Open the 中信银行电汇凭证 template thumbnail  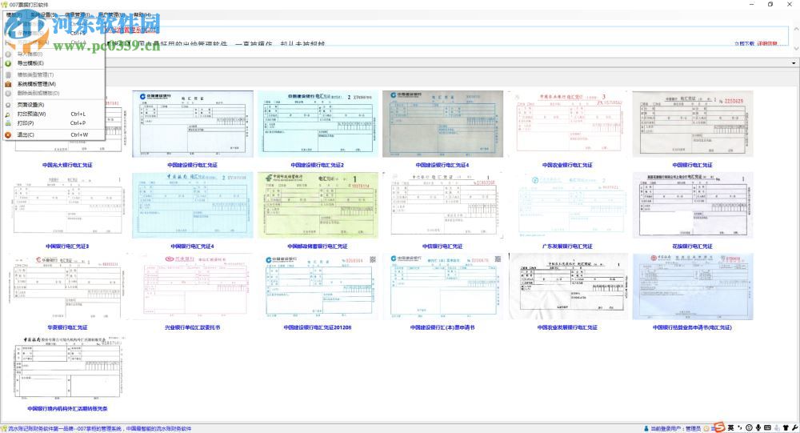442,205
